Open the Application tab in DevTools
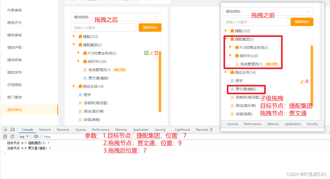The image size is (330, 179). pos(141,129)
